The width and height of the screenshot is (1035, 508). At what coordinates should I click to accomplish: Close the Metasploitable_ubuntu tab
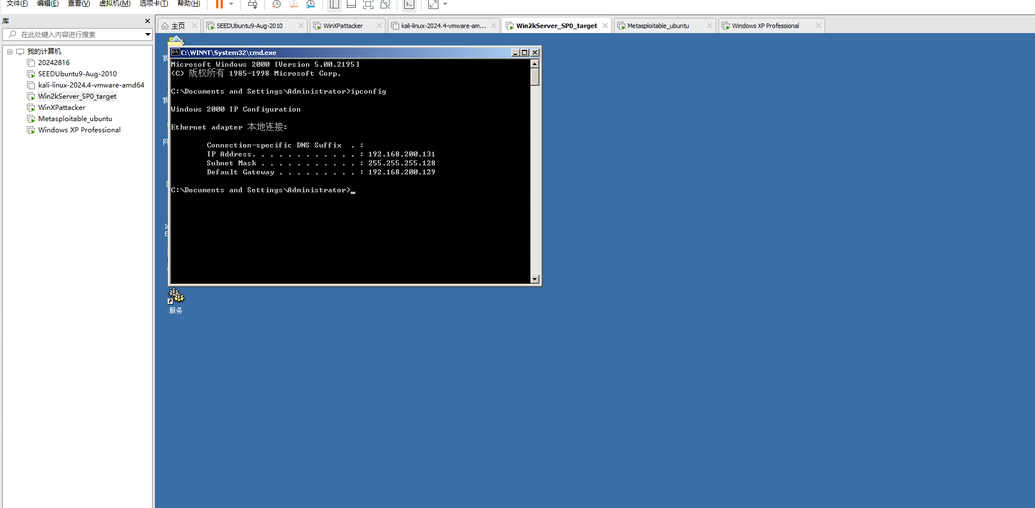[709, 26]
